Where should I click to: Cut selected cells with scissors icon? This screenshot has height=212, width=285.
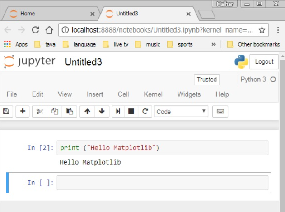[40, 111]
